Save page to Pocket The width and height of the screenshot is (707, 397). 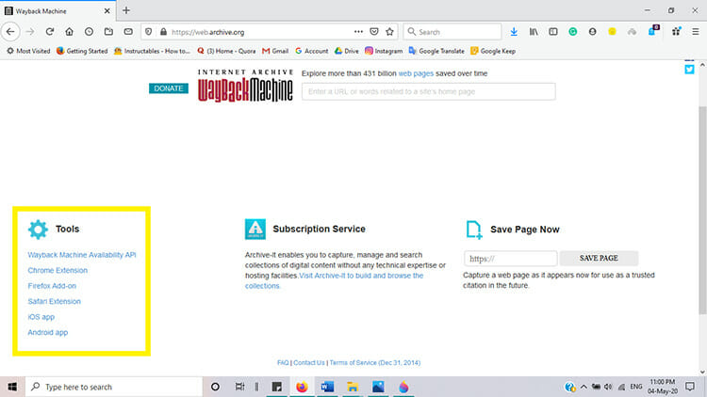click(374, 32)
